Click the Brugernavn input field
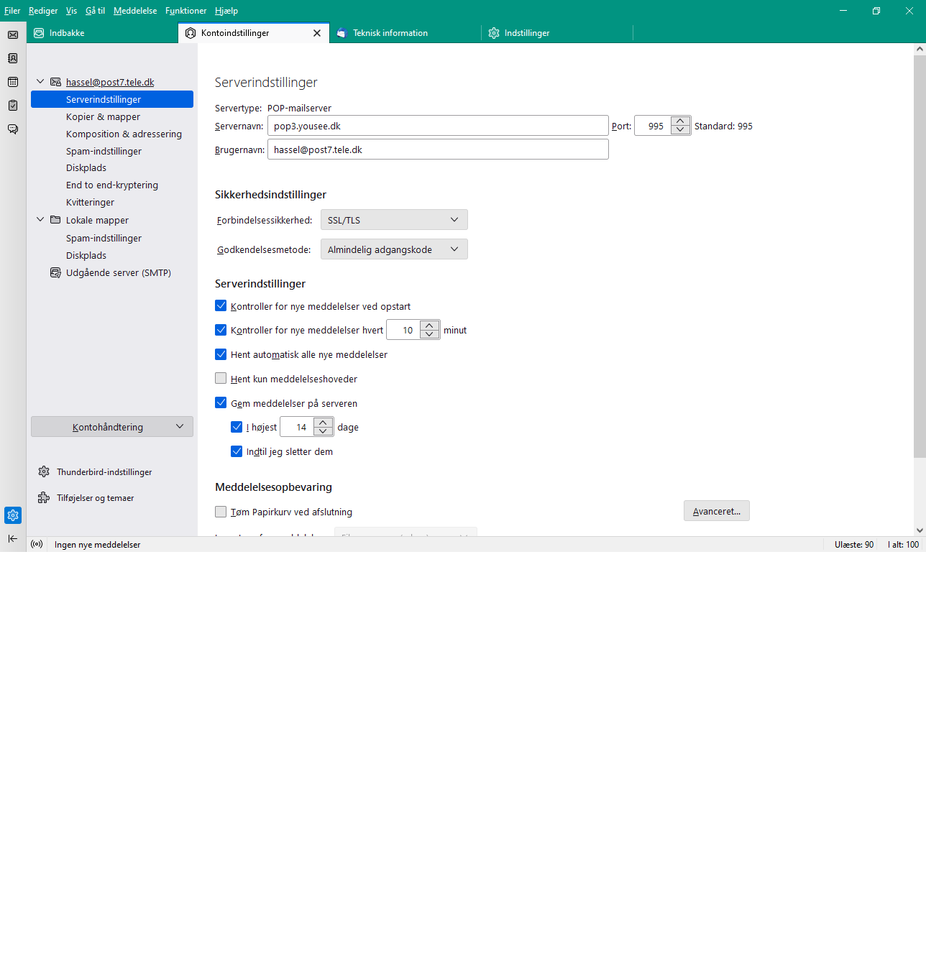Image resolution: width=926 pixels, height=958 pixels. coord(438,149)
